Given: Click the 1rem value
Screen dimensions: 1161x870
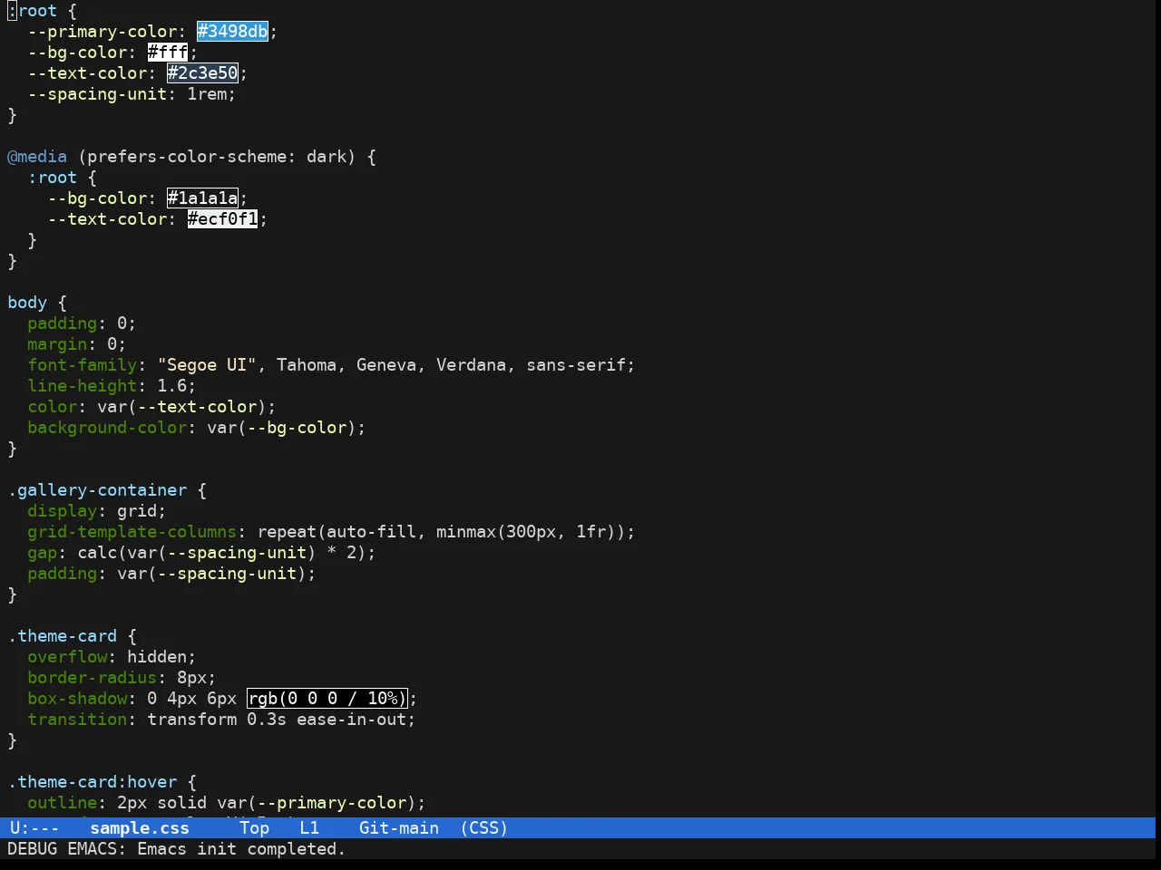Looking at the screenshot, I should click(x=208, y=94).
